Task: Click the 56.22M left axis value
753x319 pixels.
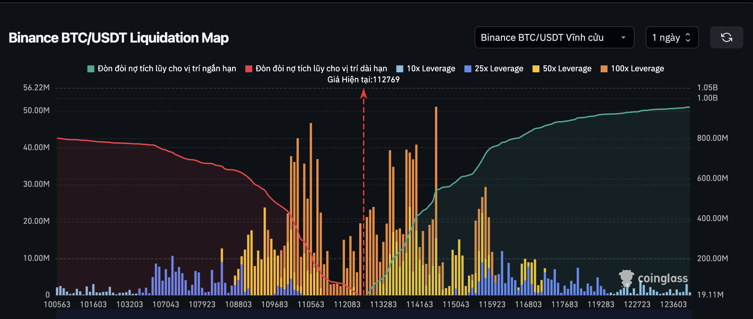Action: (36, 88)
